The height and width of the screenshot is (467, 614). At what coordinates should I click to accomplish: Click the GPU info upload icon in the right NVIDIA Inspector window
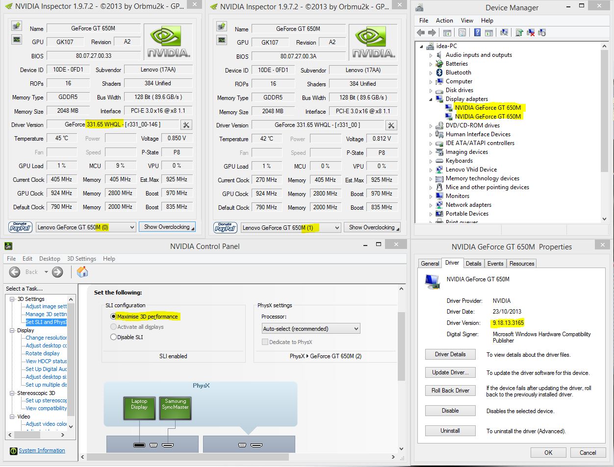tap(222, 25)
